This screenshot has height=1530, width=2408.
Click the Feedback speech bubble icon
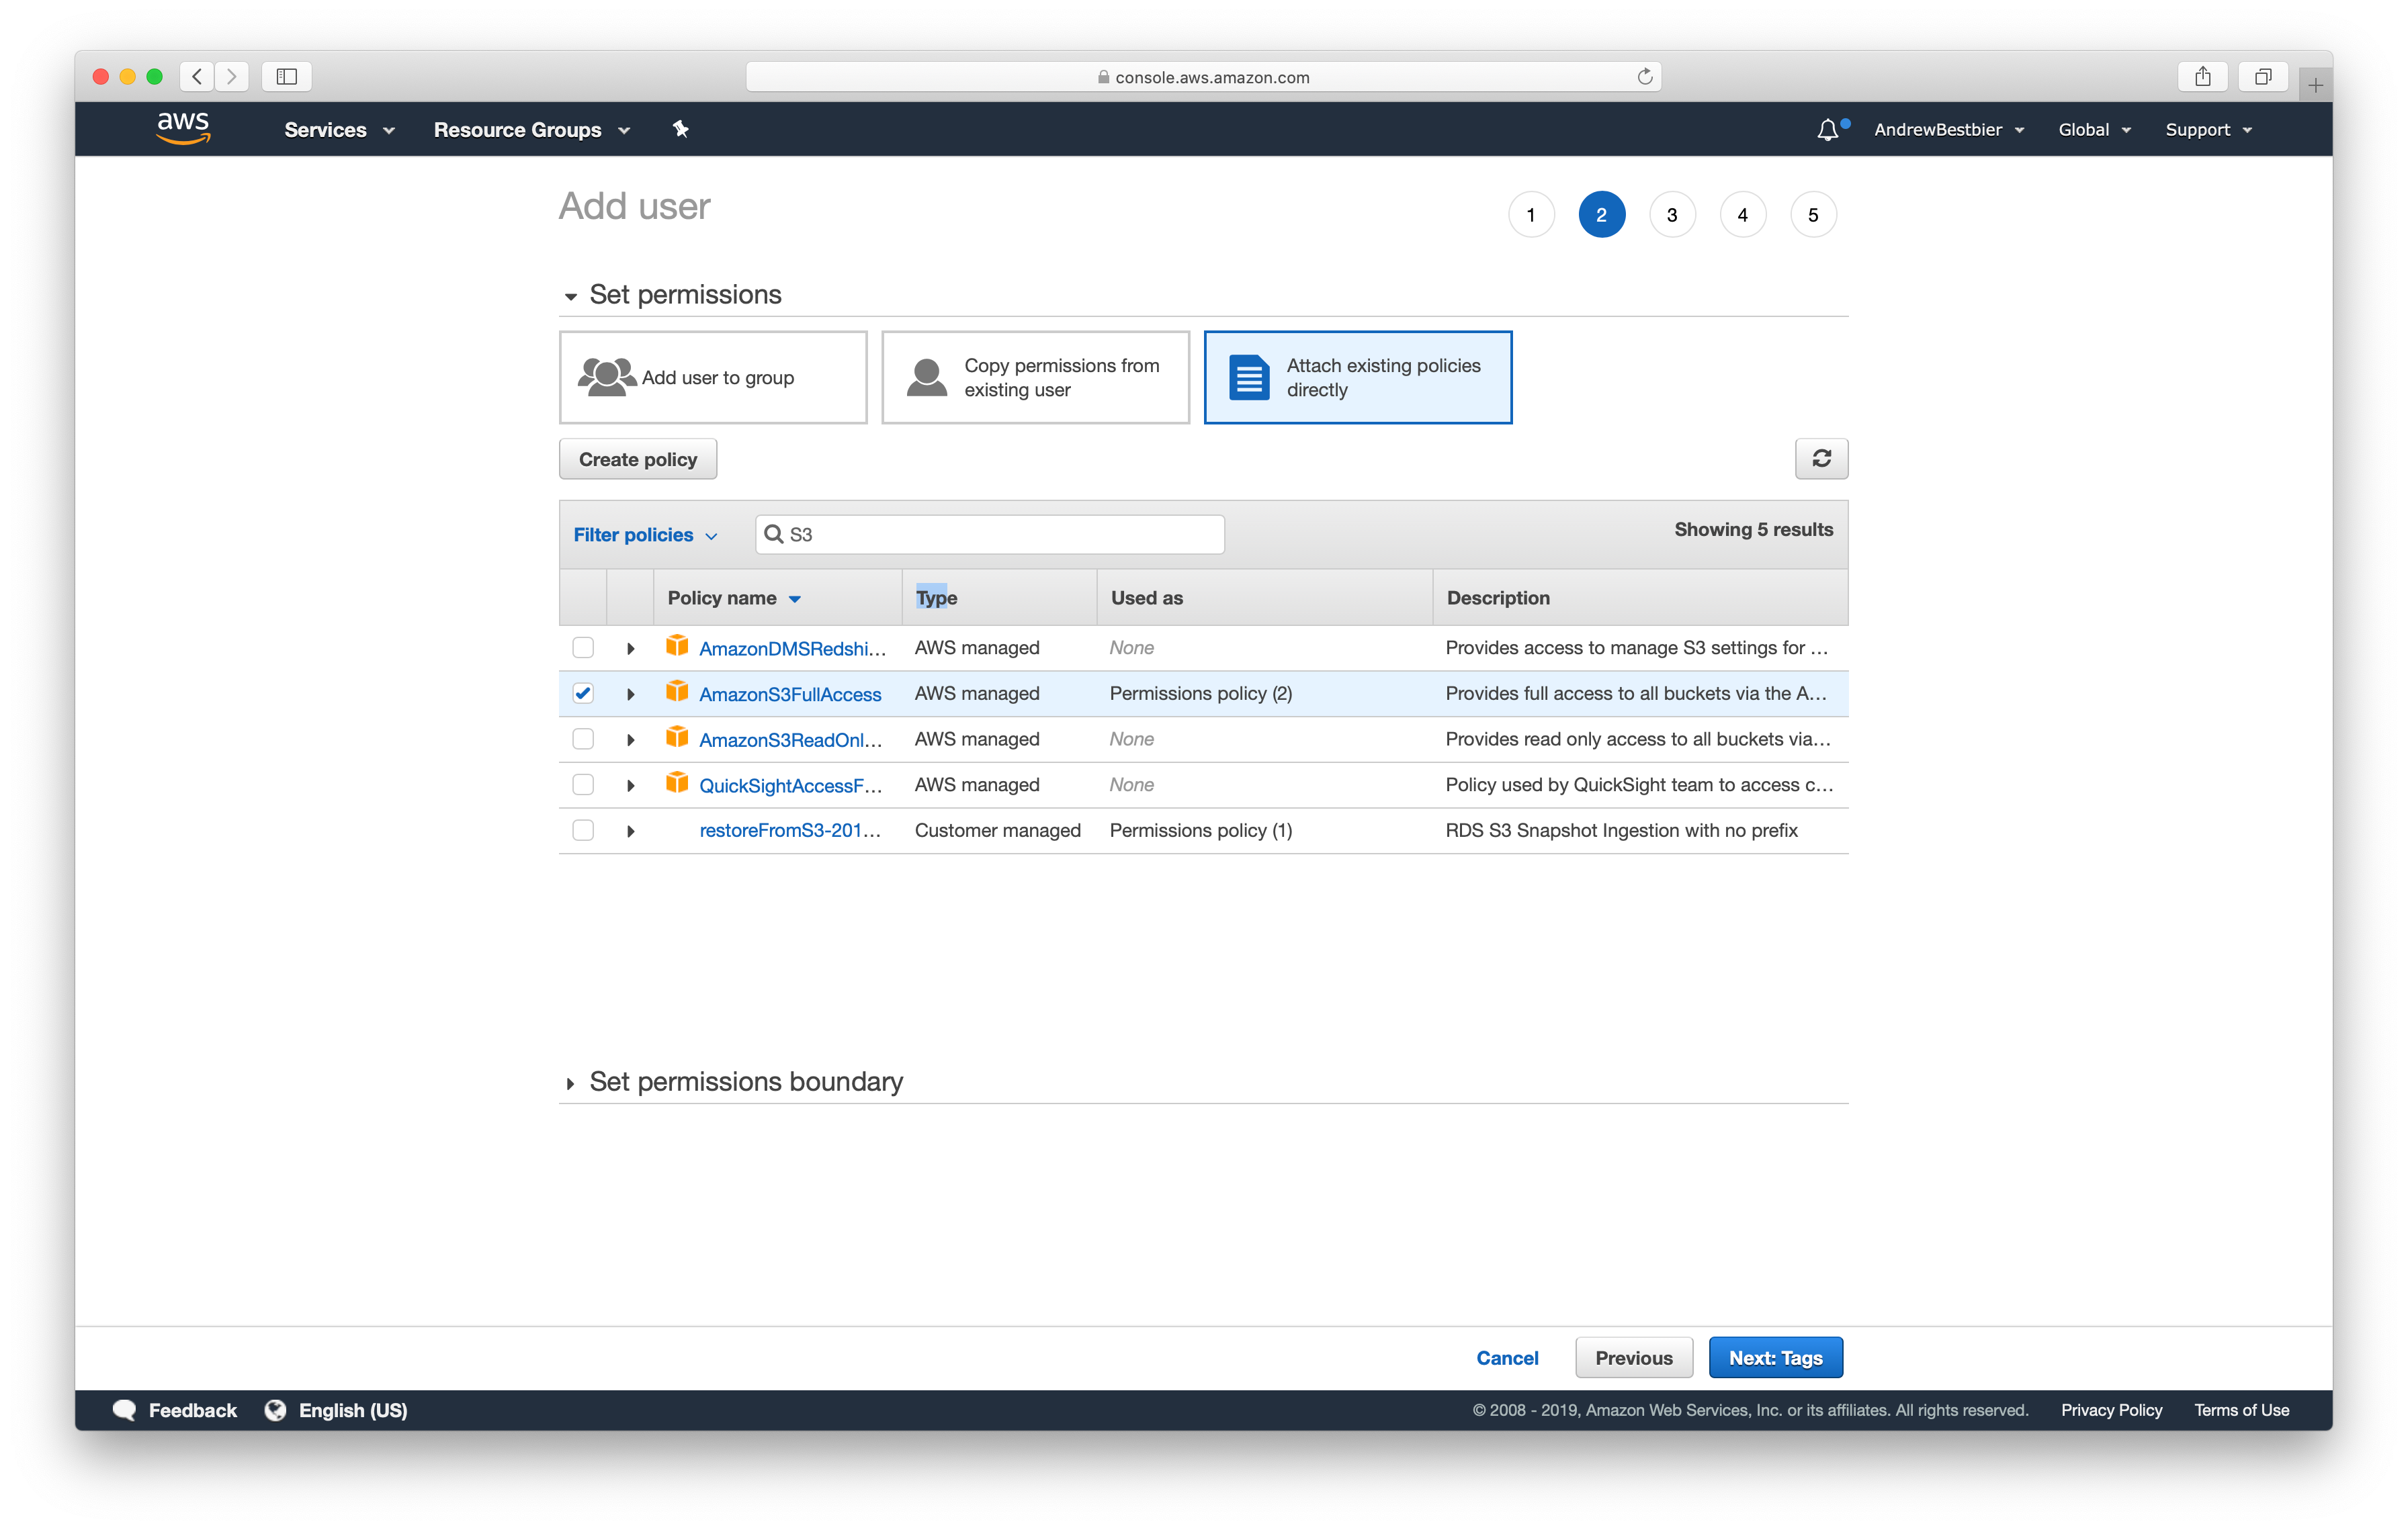point(125,1409)
